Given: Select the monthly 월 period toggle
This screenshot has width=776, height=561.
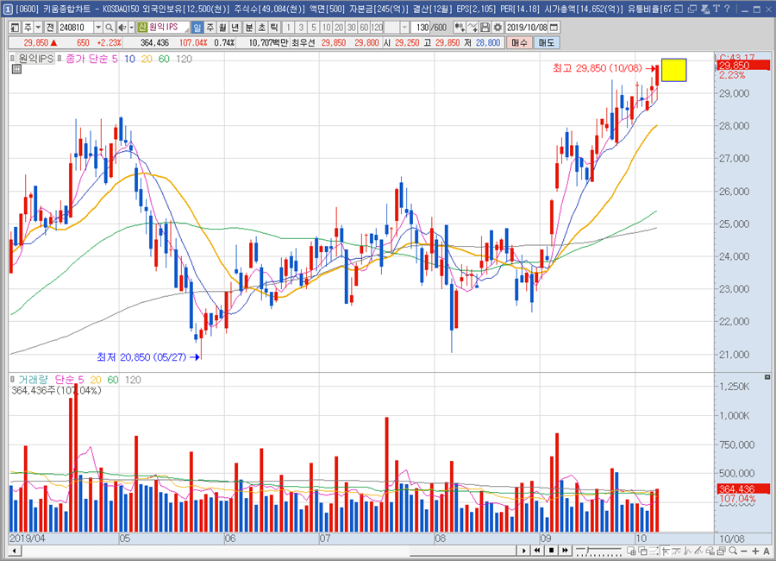Looking at the screenshot, I should pyautogui.click(x=222, y=28).
